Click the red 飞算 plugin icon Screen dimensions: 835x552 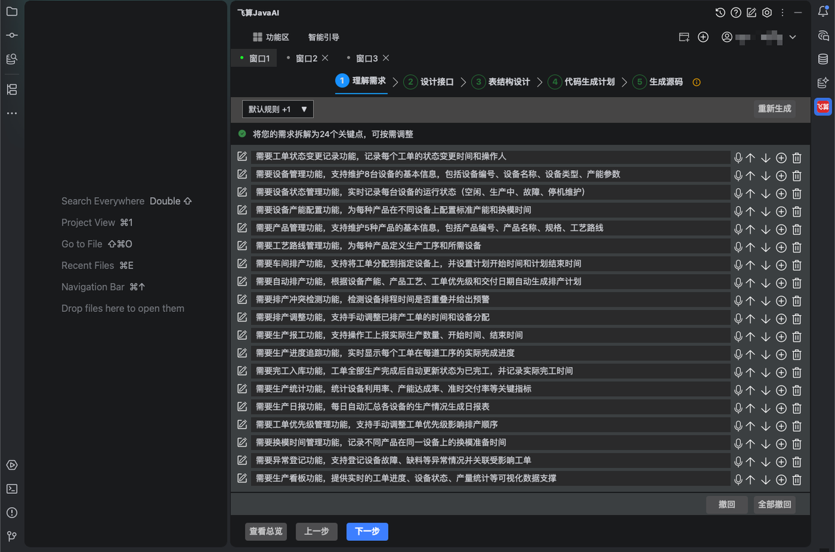pyautogui.click(x=823, y=106)
